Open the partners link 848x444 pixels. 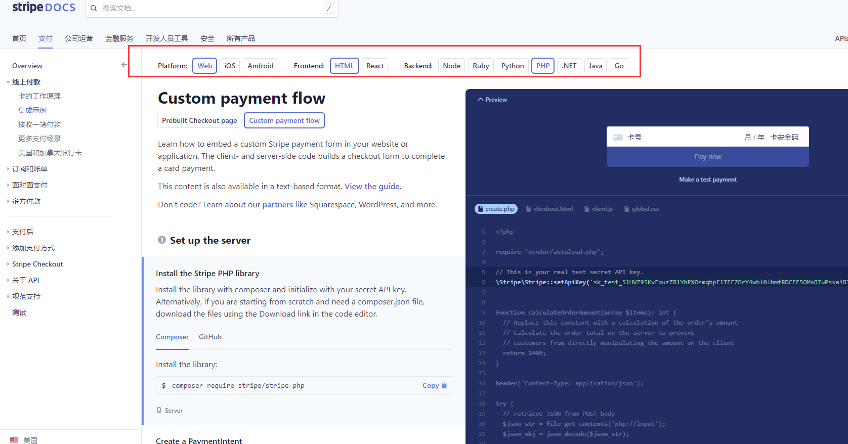click(277, 204)
